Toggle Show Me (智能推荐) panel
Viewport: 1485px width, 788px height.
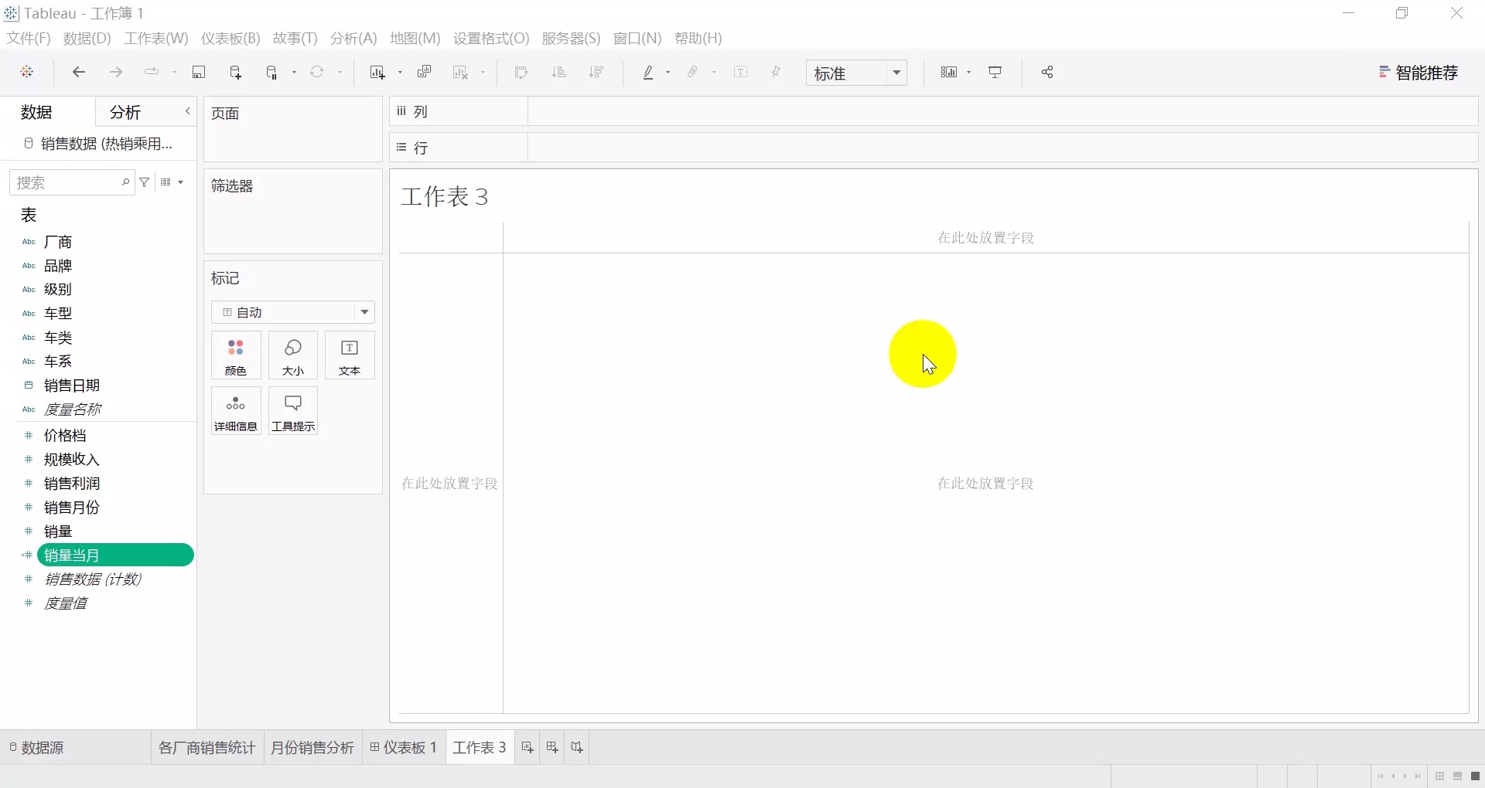pyautogui.click(x=1418, y=73)
